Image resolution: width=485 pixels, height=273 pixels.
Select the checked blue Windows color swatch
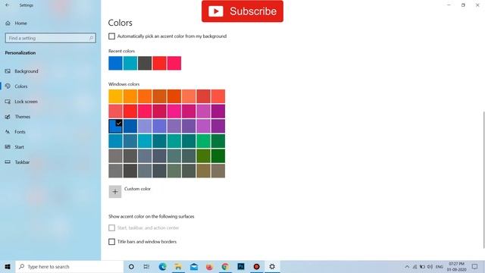115,127
